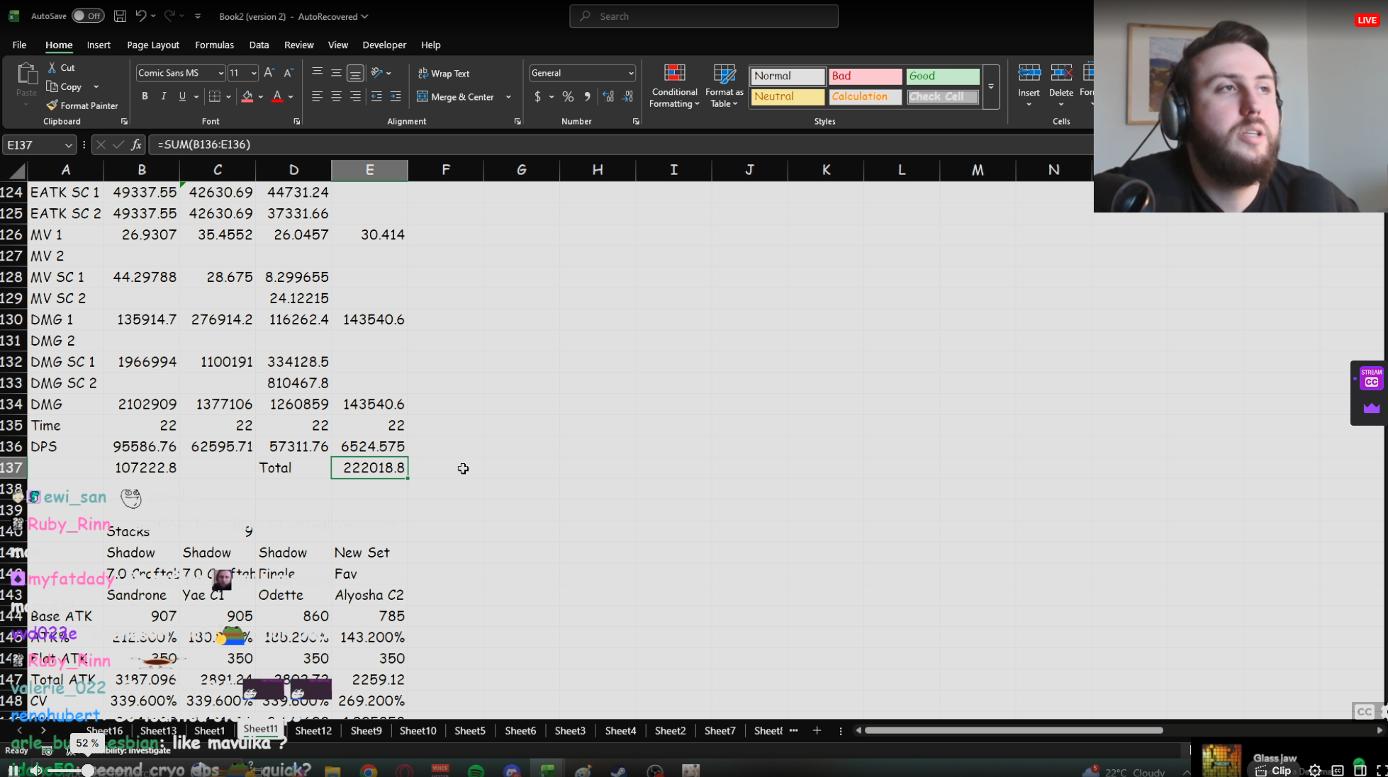
Task: Toggle Bold formatting
Action: (145, 96)
